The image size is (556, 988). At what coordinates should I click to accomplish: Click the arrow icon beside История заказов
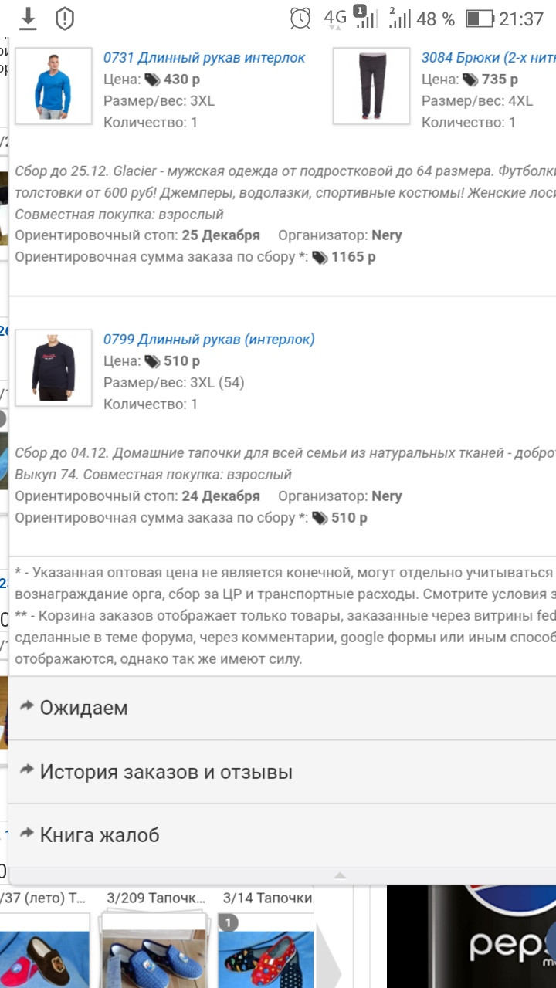27,770
